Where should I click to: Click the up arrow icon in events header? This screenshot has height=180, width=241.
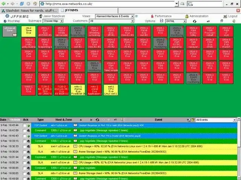click(81, 120)
